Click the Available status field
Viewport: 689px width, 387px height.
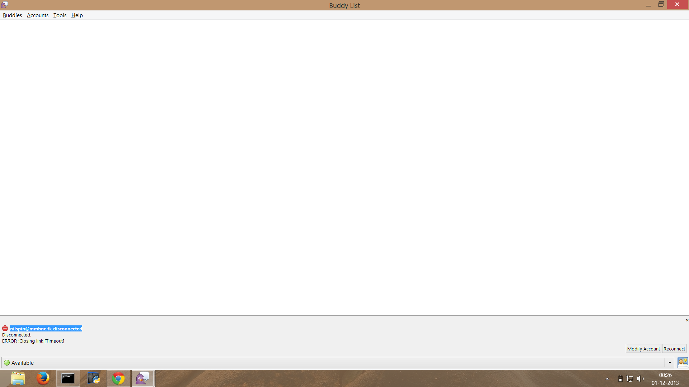338,363
